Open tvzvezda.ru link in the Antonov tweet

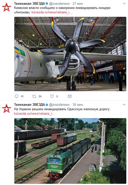click(x=52, y=12)
